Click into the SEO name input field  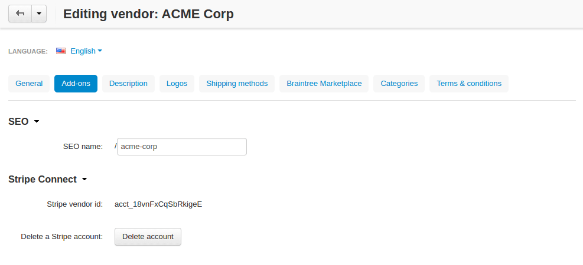point(182,147)
